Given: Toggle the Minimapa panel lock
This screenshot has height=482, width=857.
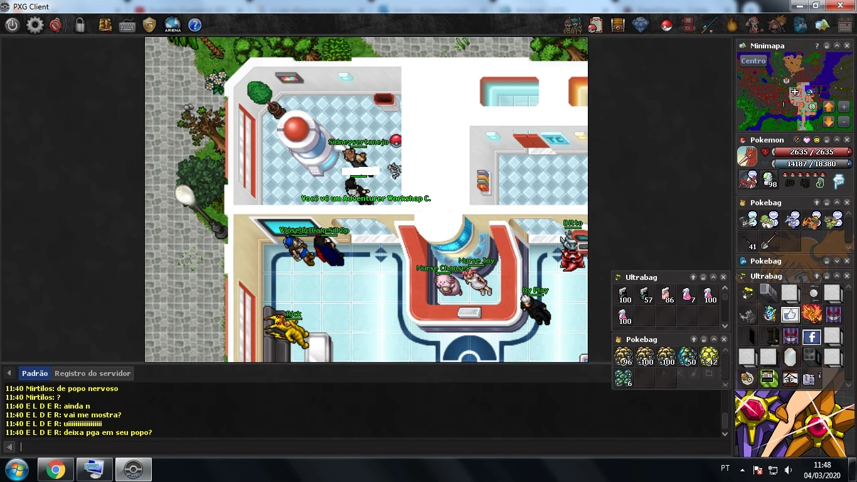Looking at the screenshot, I should [x=827, y=46].
